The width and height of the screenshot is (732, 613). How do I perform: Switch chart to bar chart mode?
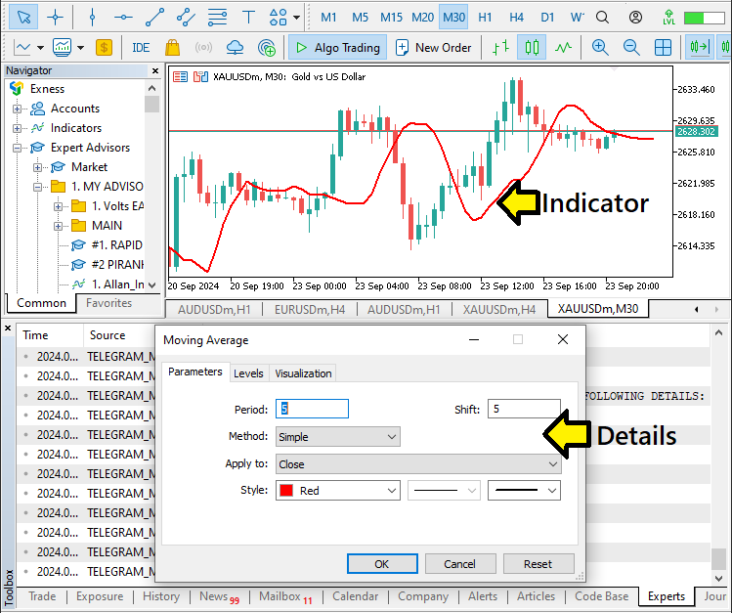(500, 47)
